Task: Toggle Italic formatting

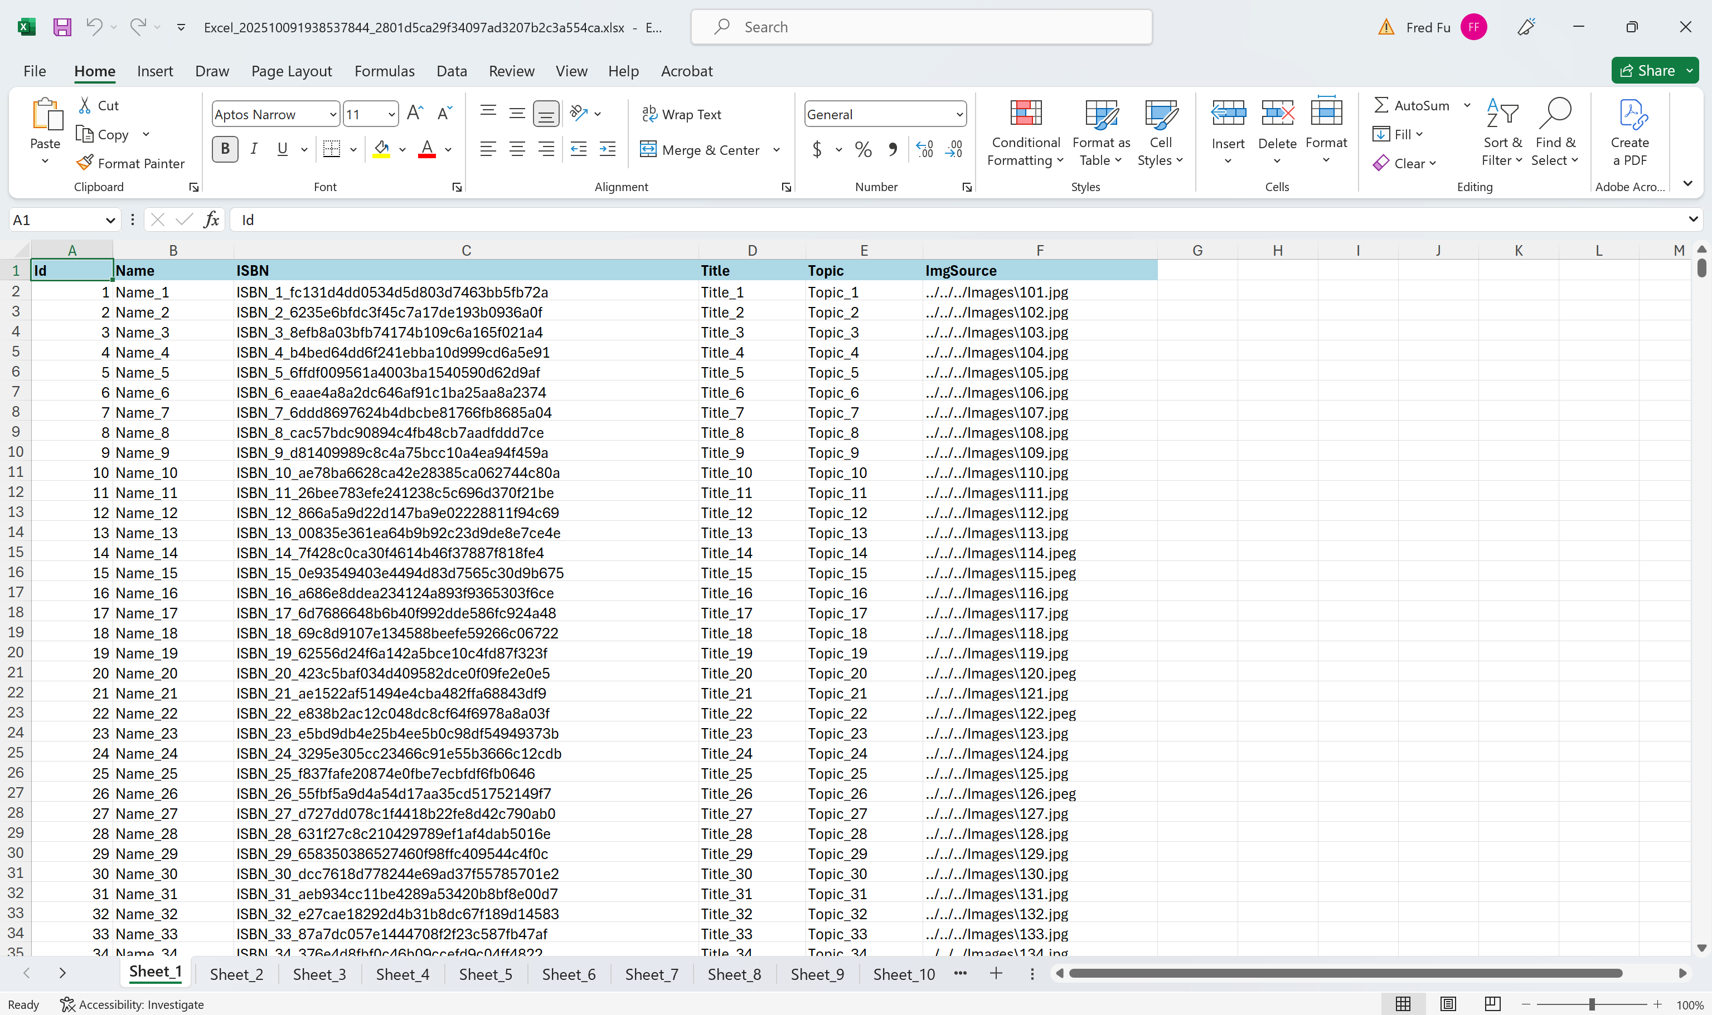Action: click(254, 149)
